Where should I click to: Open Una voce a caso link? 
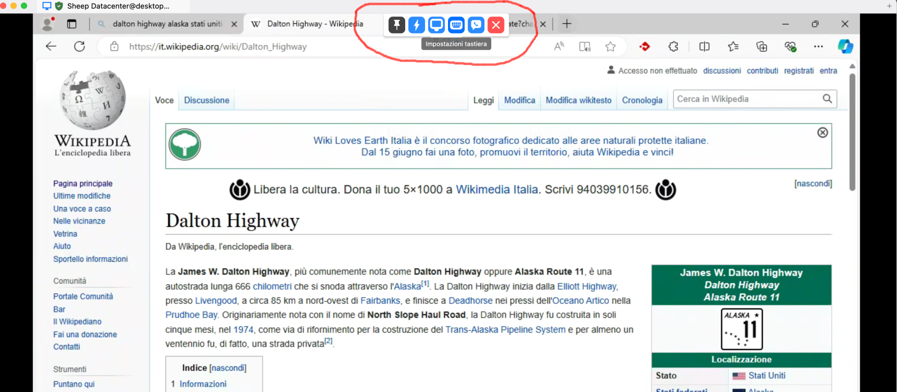82,209
